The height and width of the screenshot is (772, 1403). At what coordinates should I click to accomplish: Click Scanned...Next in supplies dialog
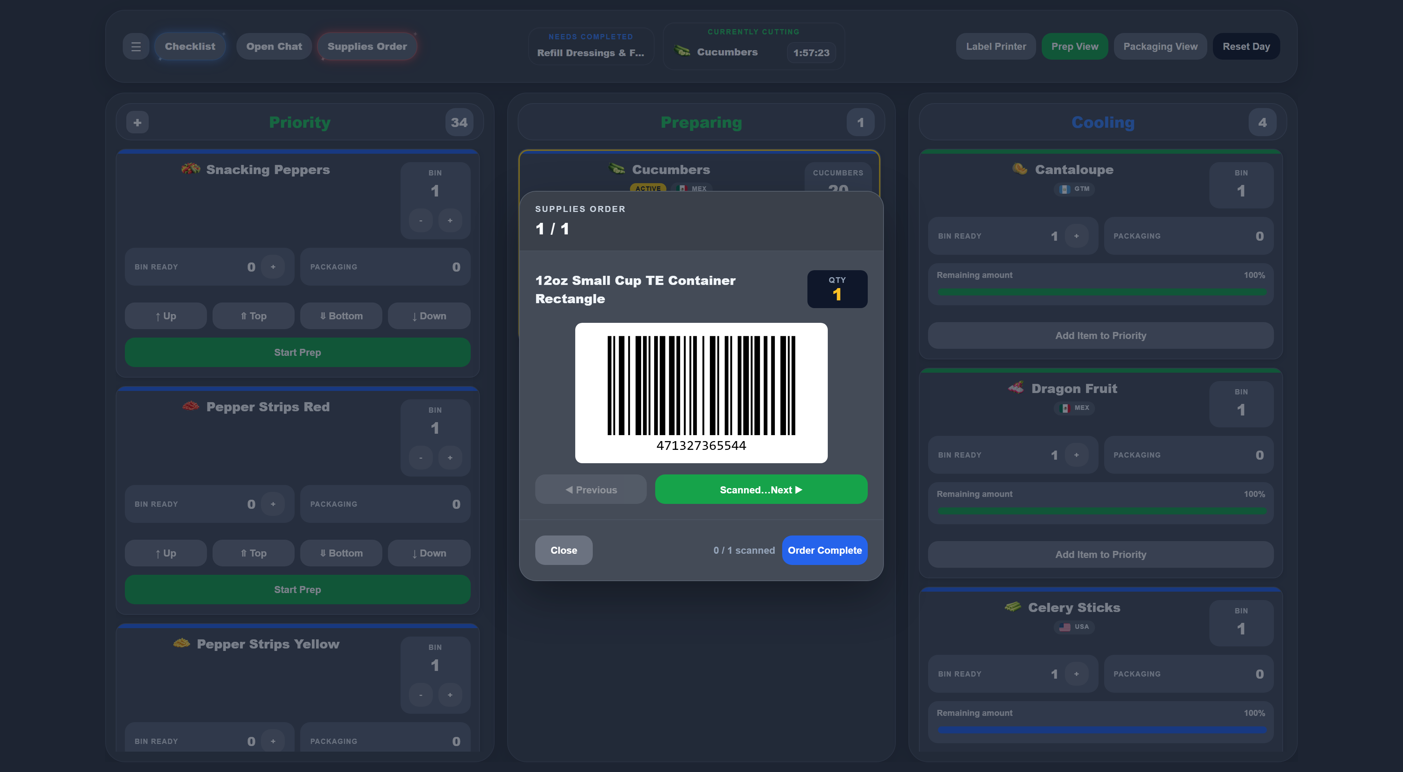(x=761, y=489)
